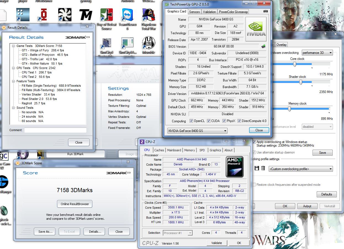Open the Overlay tab in overclocking window

click(x=281, y=45)
